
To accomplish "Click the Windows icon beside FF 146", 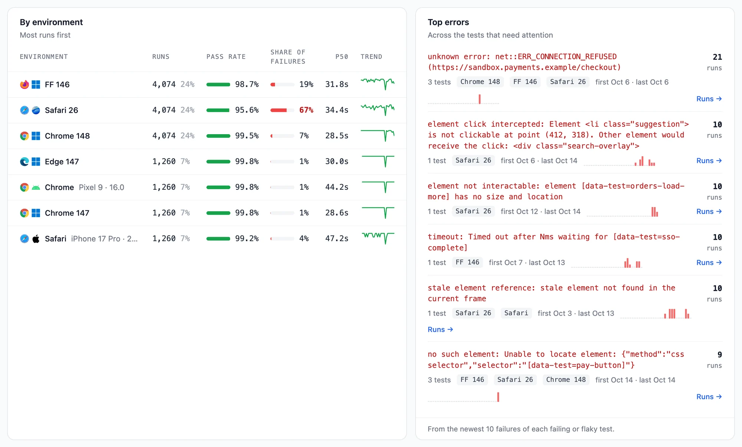I will [36, 85].
